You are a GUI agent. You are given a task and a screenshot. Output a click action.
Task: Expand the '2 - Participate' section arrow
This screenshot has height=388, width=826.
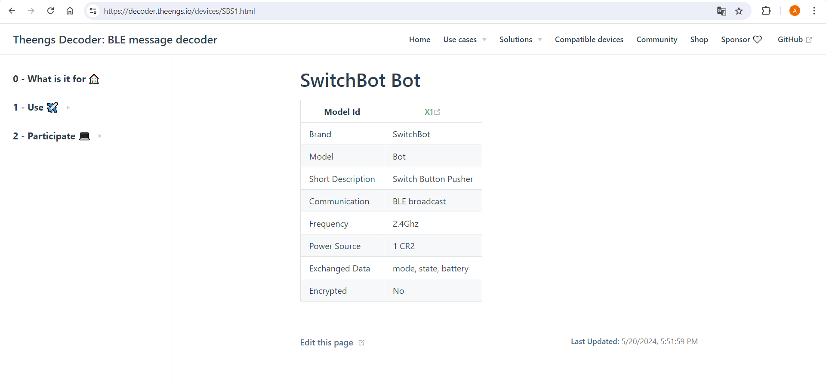(x=100, y=136)
